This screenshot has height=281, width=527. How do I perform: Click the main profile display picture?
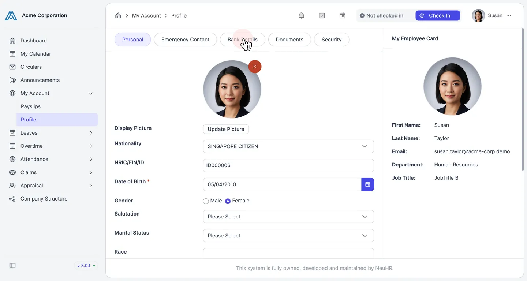(x=232, y=89)
